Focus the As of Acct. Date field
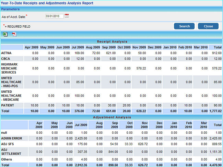 pyautogui.click(x=54, y=16)
